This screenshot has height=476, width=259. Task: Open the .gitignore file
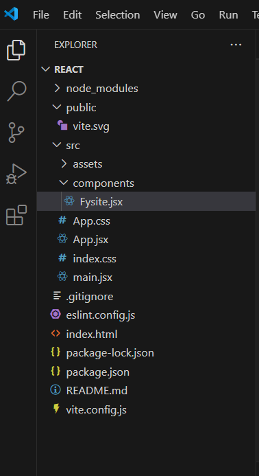coord(90,297)
